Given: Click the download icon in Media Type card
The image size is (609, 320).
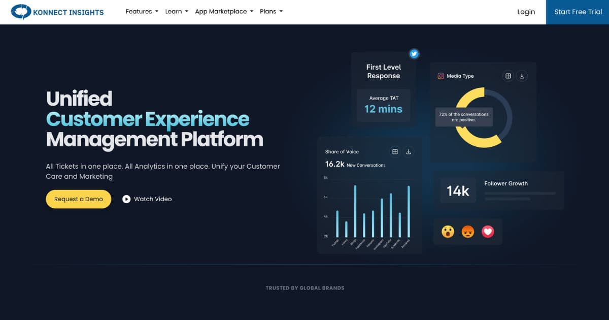Looking at the screenshot, I should coord(522,76).
